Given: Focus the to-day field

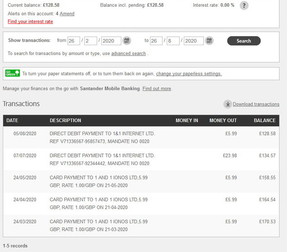Looking at the screenshot, I should pyautogui.click(x=156, y=41).
